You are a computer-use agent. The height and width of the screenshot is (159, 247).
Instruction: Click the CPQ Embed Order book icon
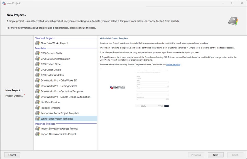37,64
